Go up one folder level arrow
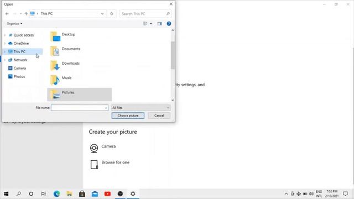 [26, 14]
